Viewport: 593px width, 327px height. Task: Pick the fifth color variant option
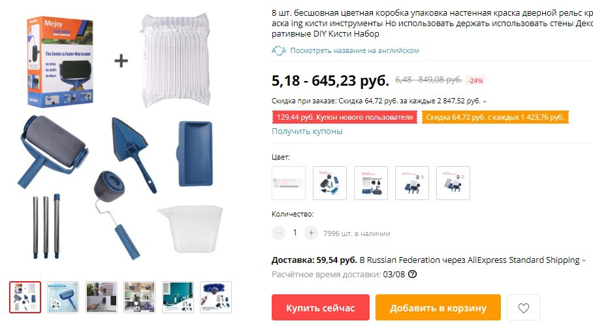[453, 183]
